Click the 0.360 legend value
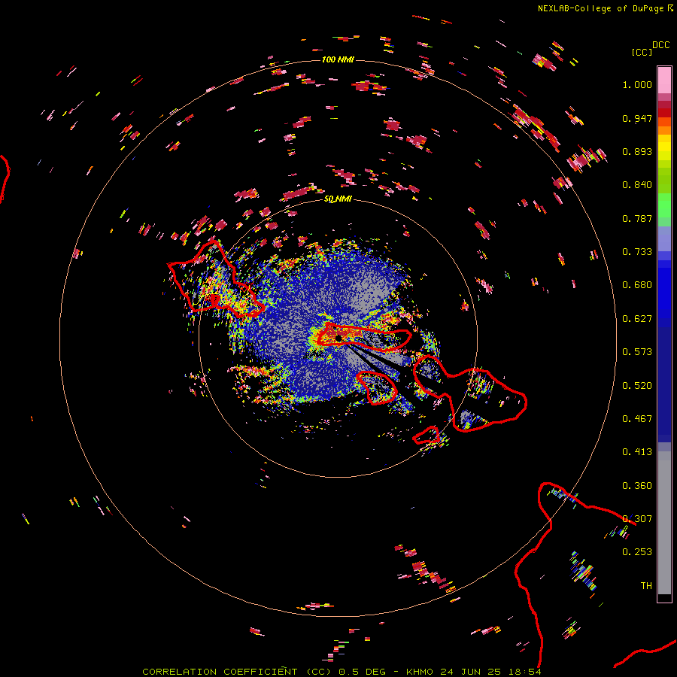Screen dimensions: 677x677 point(637,486)
